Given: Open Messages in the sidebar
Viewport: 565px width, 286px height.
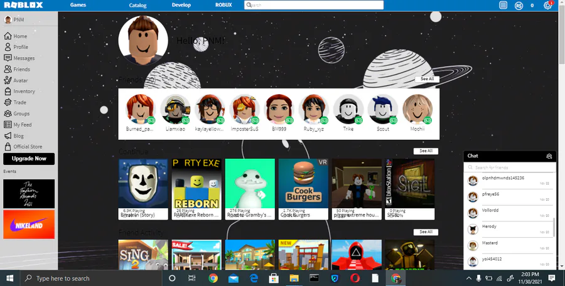Looking at the screenshot, I should pyautogui.click(x=19, y=58).
